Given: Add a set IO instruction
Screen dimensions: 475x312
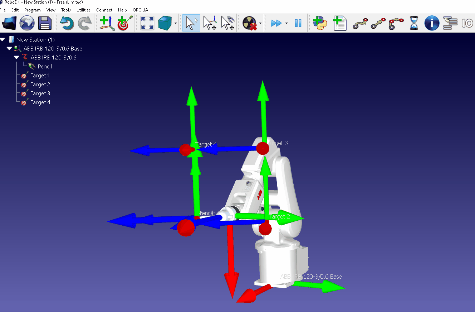Looking at the screenshot, I should [467, 23].
